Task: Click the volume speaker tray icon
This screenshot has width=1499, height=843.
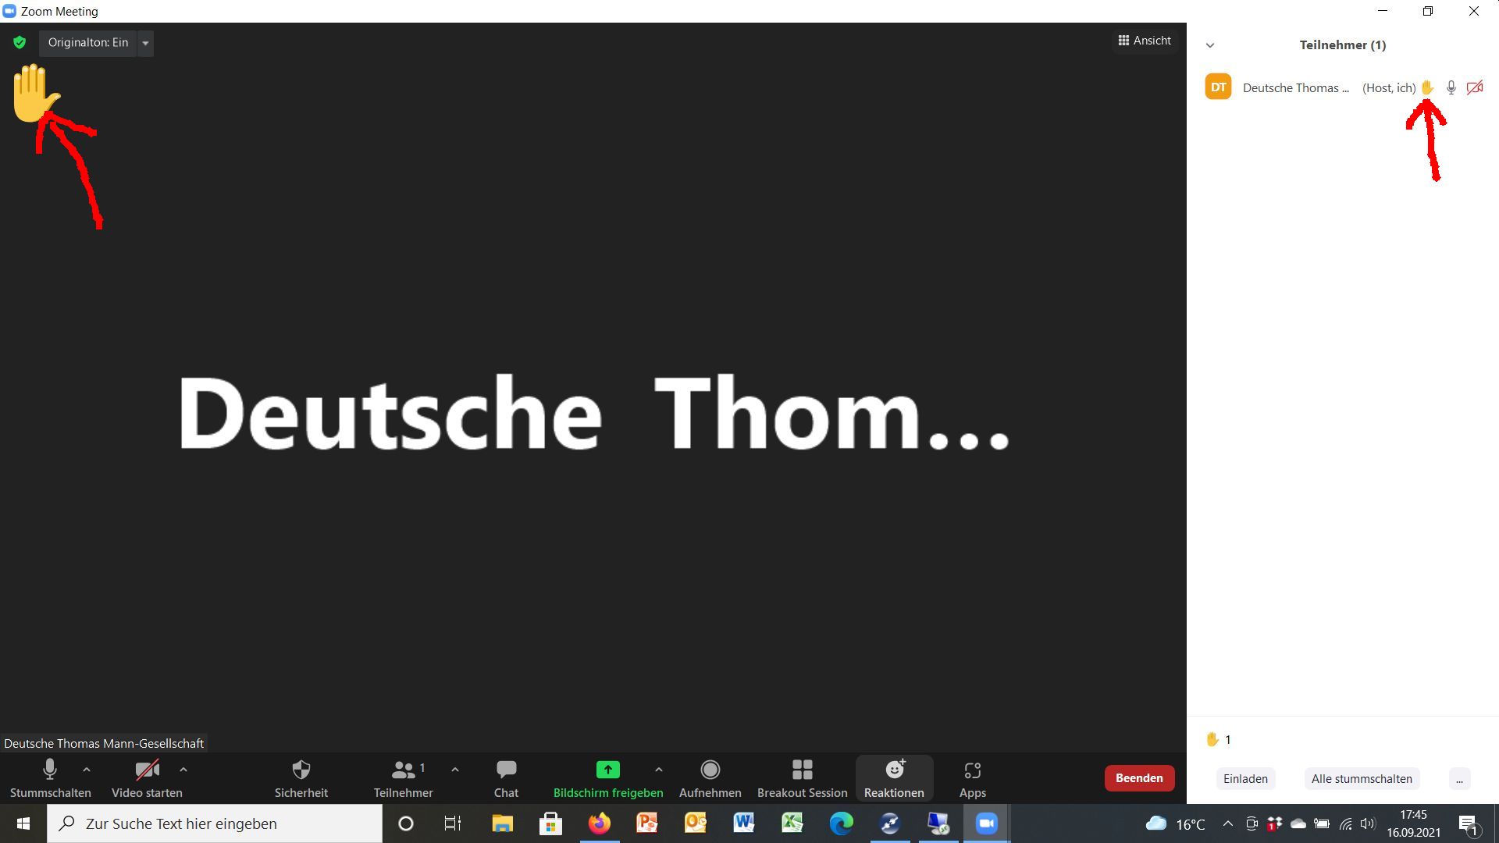Action: coord(1368,823)
